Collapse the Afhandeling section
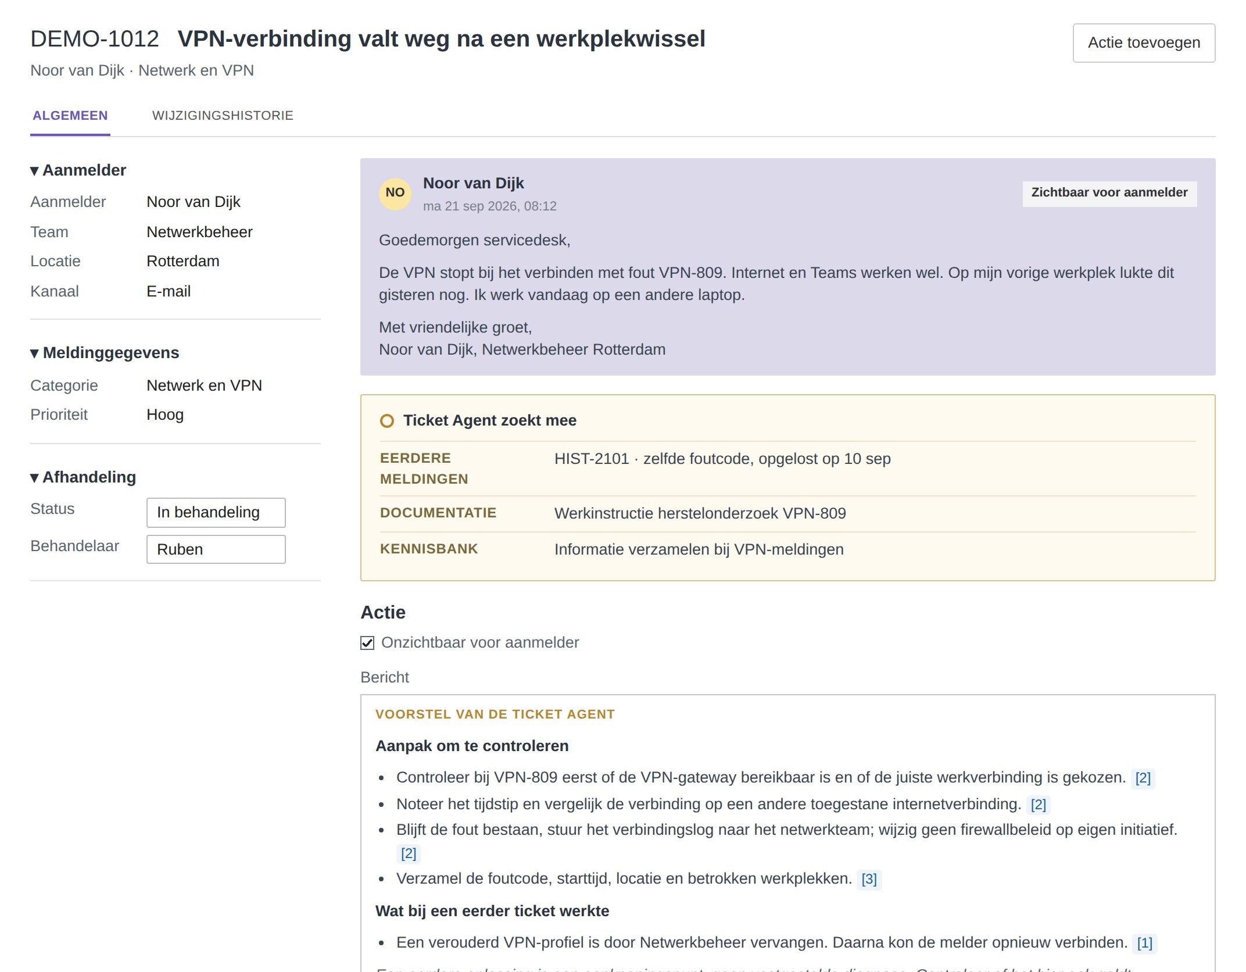Viewport: 1246px width, 972px height. coord(83,477)
